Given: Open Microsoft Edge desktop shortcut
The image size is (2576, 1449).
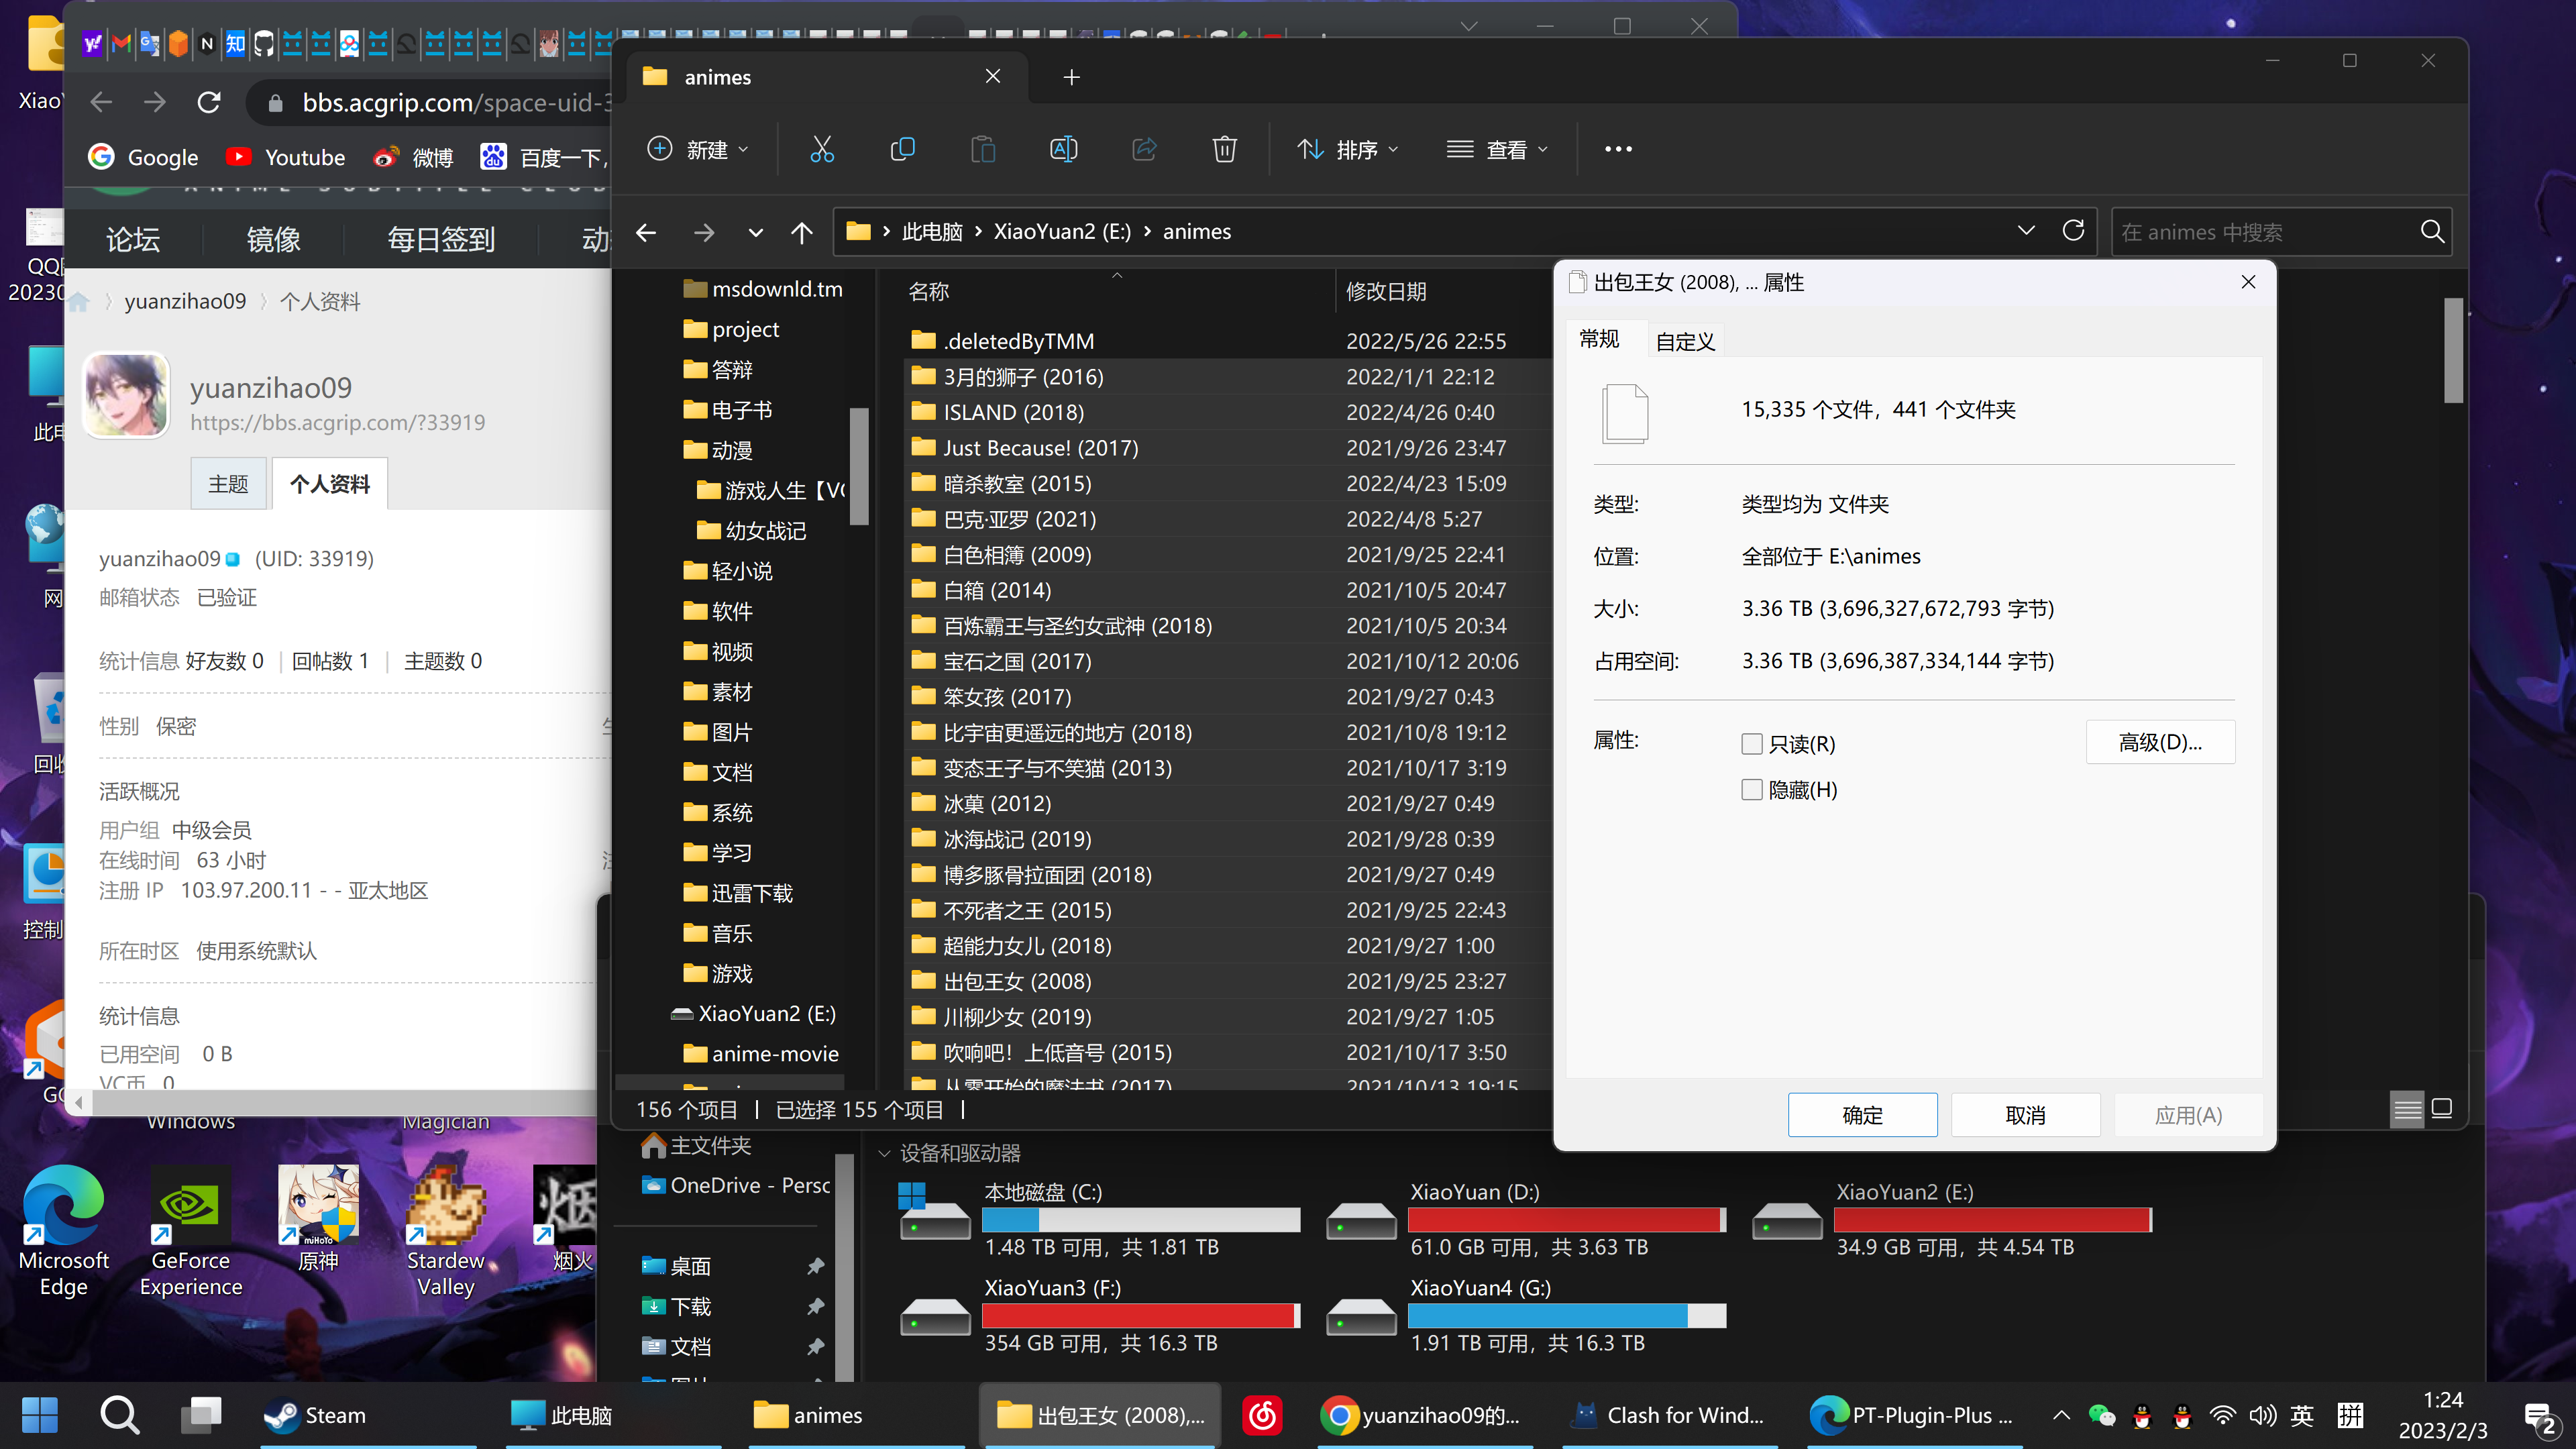Looking at the screenshot, I should (64, 1231).
